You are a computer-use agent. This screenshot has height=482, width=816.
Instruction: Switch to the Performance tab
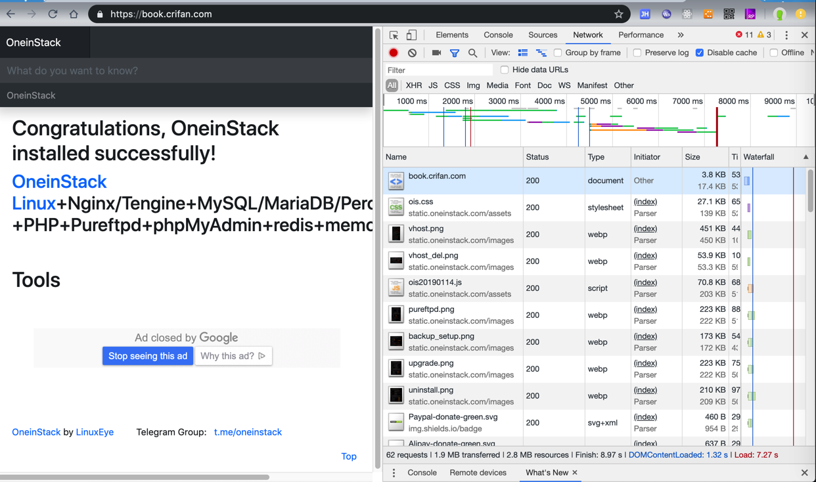click(x=641, y=35)
